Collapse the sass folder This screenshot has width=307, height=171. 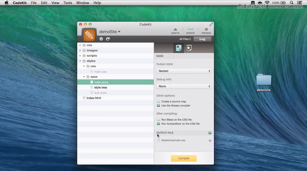(x=84, y=77)
